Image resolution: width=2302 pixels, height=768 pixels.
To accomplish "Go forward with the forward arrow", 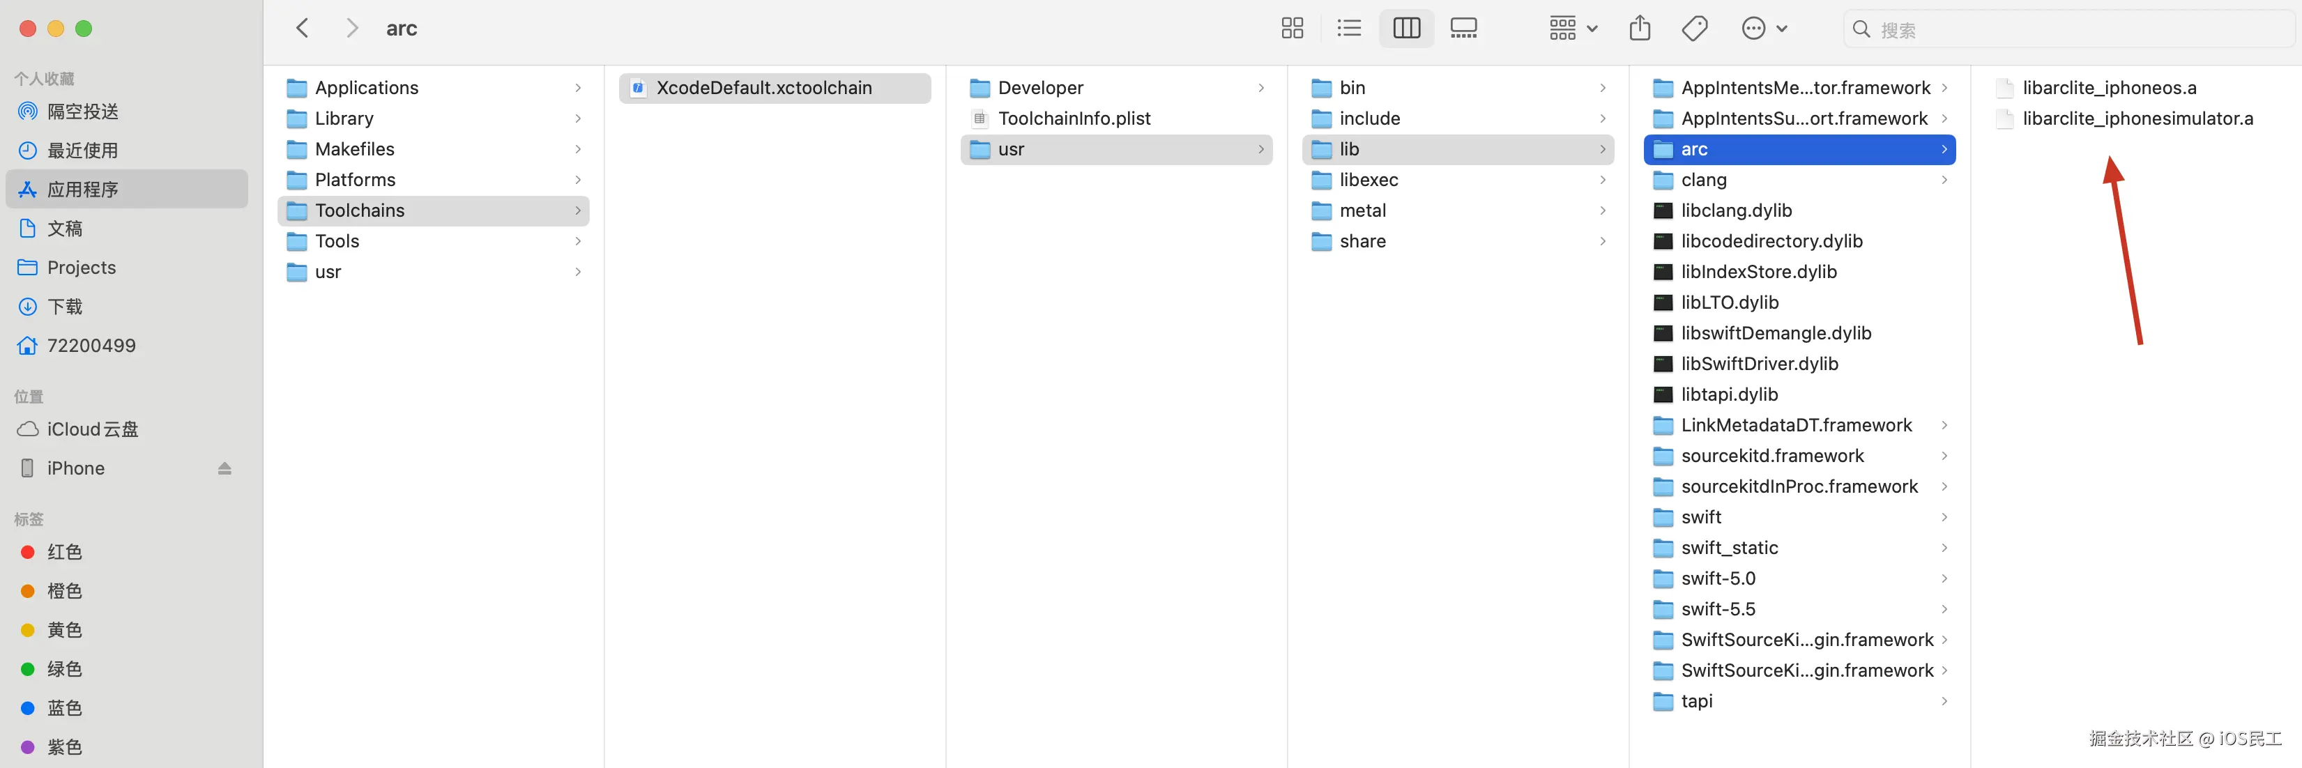I will coord(351,29).
